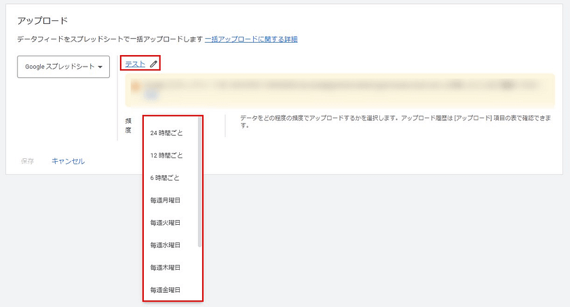Screen dimensions: 570x307
Task: Open 一括アップロードに関する詳細 help link
Action: (x=251, y=39)
